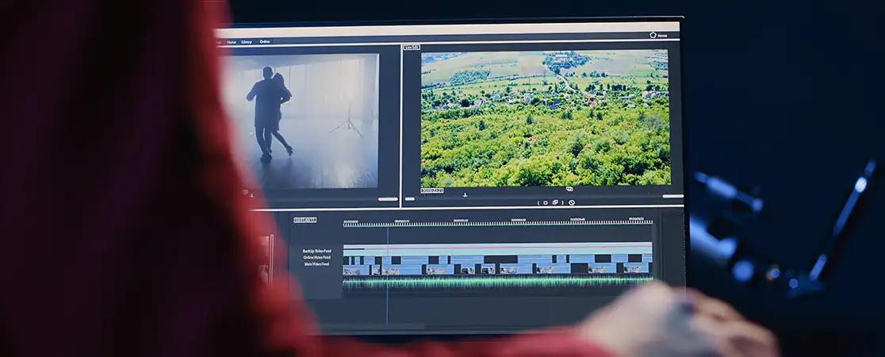Click the Live Edit label above the aerial preview
This screenshot has height=357, width=885.
pyautogui.click(x=412, y=48)
